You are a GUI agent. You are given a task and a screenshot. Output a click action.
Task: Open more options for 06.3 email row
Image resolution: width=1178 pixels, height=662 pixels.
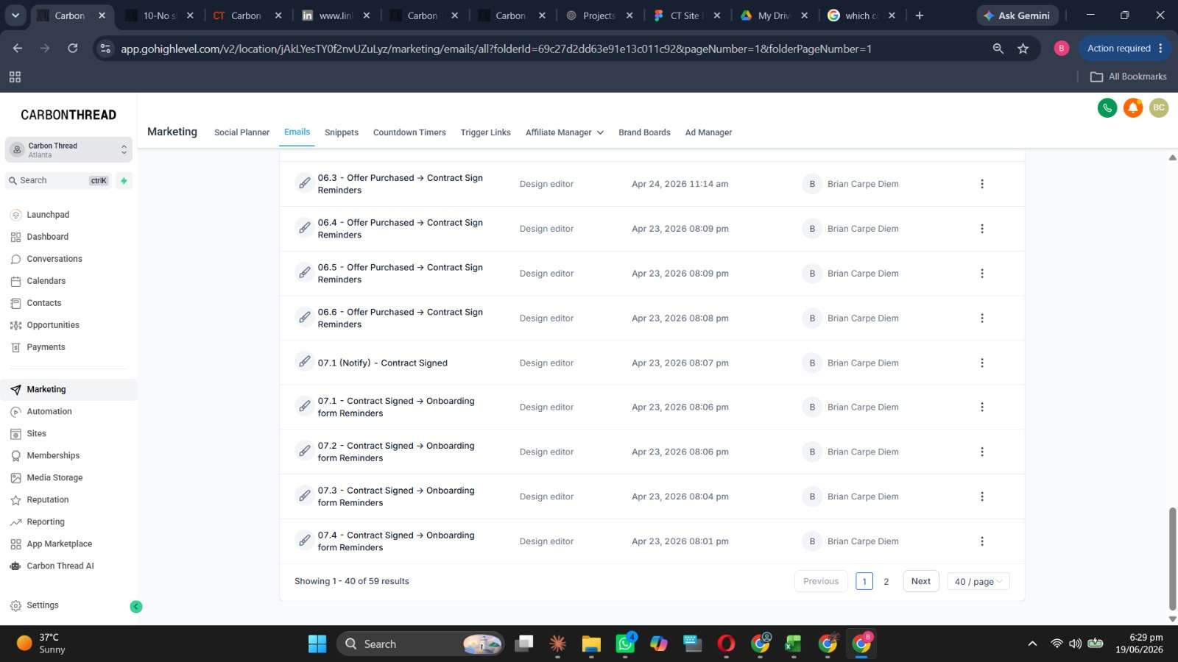coord(981,184)
